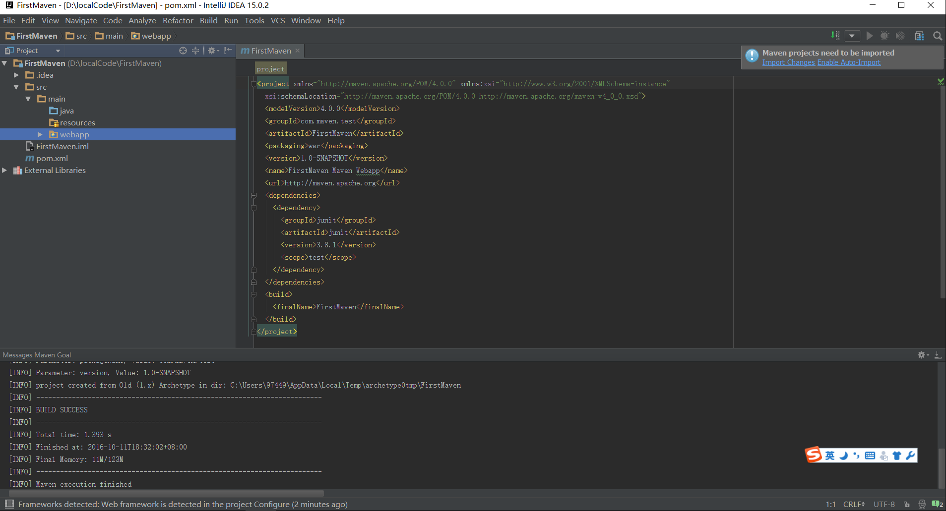
Task: Toggle Sogou half-moon width mode
Action: (x=843, y=455)
